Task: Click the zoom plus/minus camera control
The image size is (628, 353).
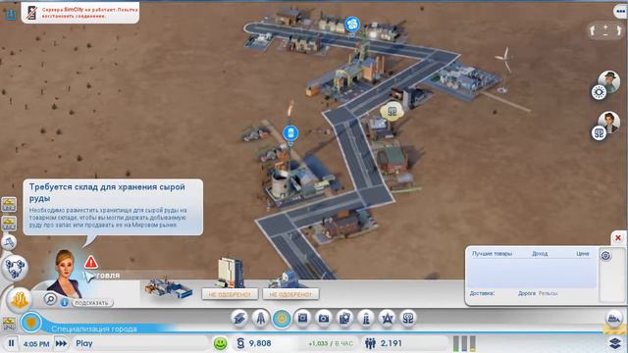Action: click(x=605, y=30)
